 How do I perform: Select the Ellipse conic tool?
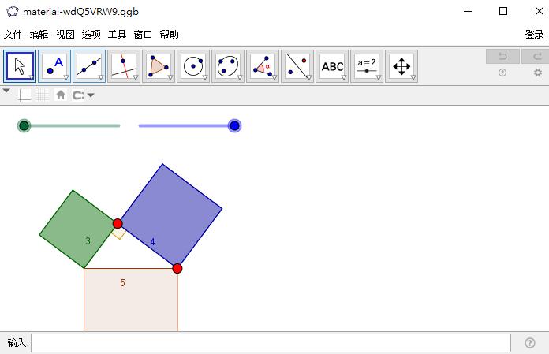click(x=228, y=66)
